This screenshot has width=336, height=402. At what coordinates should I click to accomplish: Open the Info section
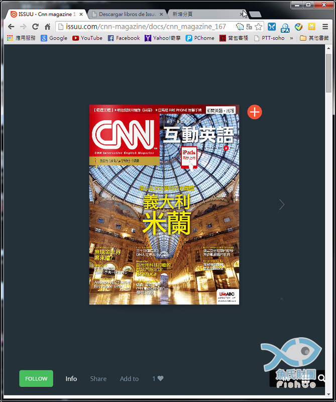[x=71, y=379]
